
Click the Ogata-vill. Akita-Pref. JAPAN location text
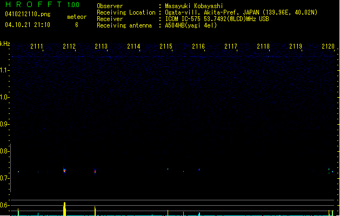(x=241, y=12)
